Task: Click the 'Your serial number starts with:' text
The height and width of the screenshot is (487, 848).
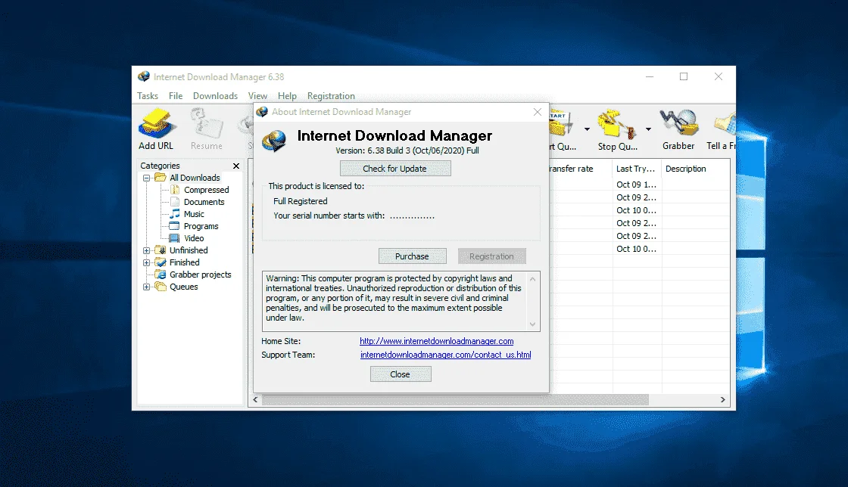Action: (329, 216)
